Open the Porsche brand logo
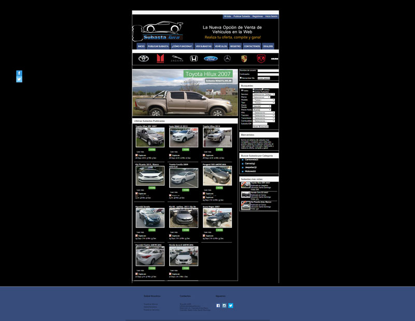415x321 pixels. click(244, 59)
